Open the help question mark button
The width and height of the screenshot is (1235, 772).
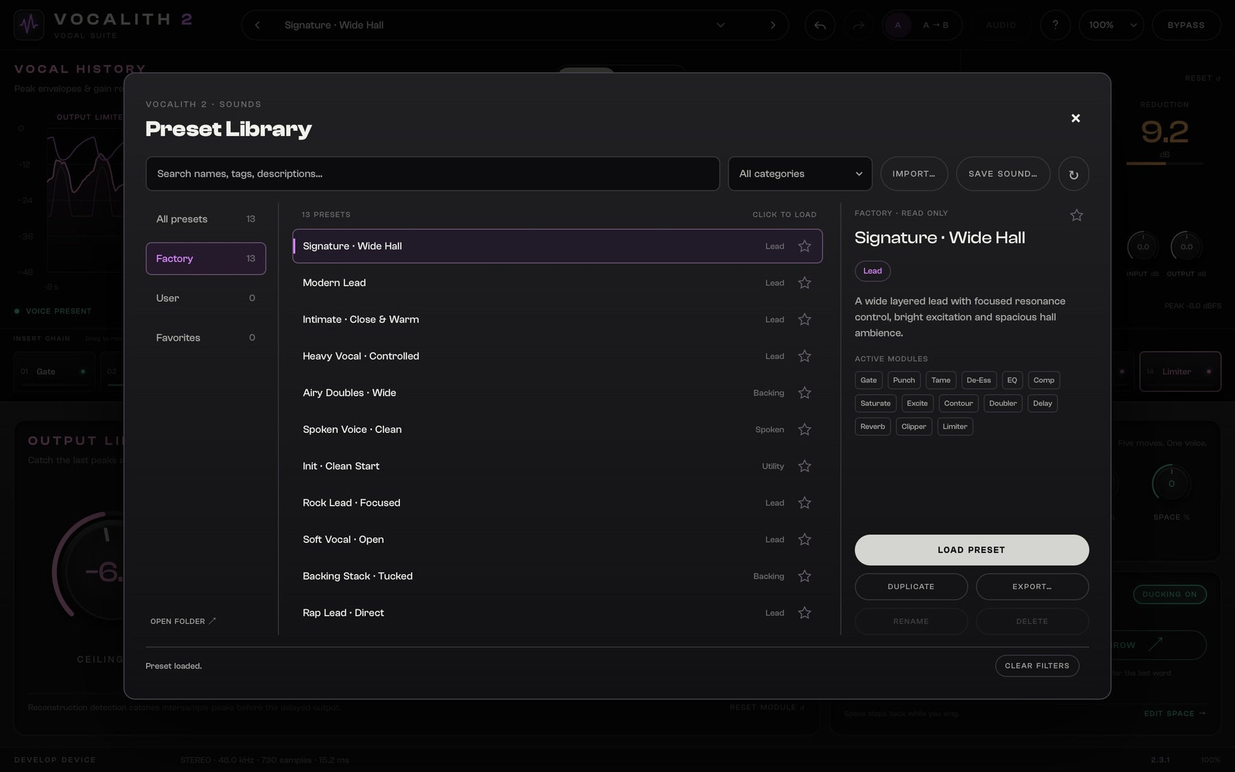click(1055, 25)
